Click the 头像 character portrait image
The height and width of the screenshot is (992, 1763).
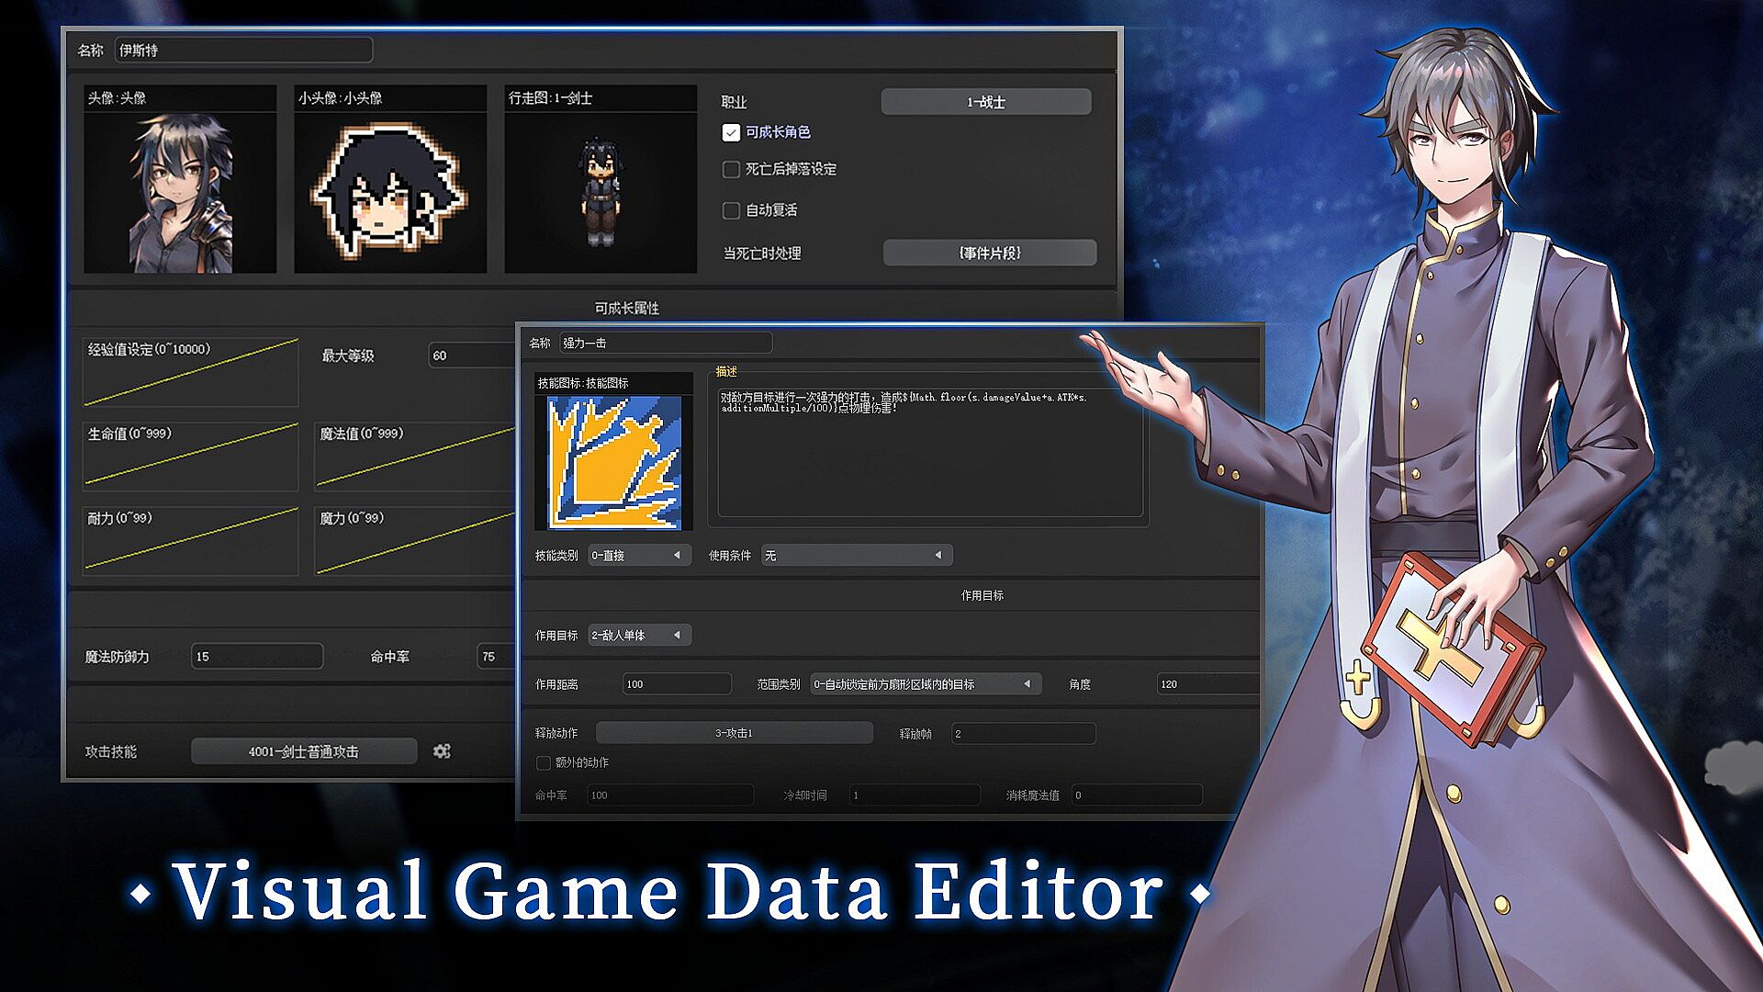click(x=180, y=192)
